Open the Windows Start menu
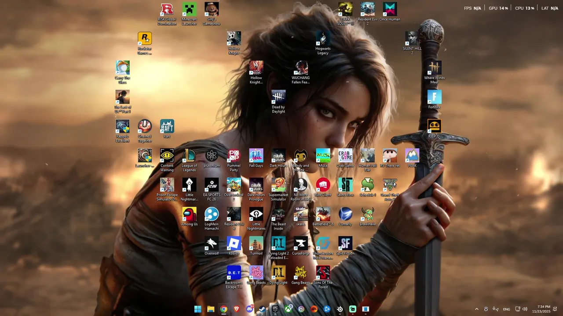The height and width of the screenshot is (316, 563). (x=198, y=309)
